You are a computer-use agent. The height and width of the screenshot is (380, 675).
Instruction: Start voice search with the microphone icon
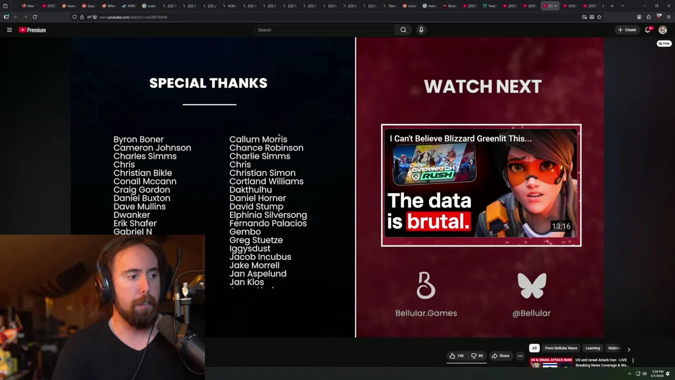click(x=421, y=30)
